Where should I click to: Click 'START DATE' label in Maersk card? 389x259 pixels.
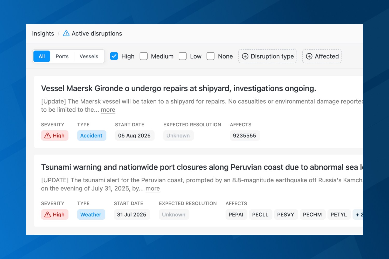pyautogui.click(x=130, y=125)
